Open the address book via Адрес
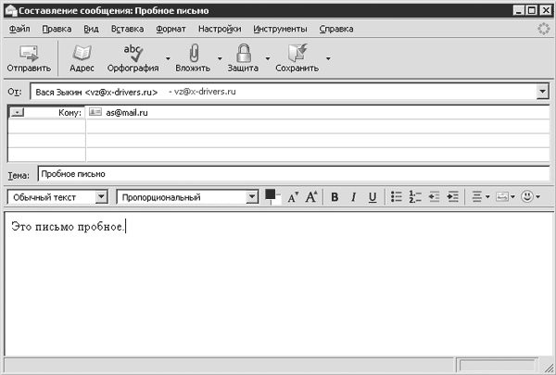Viewport: 556px width, 375px height. coord(82,58)
